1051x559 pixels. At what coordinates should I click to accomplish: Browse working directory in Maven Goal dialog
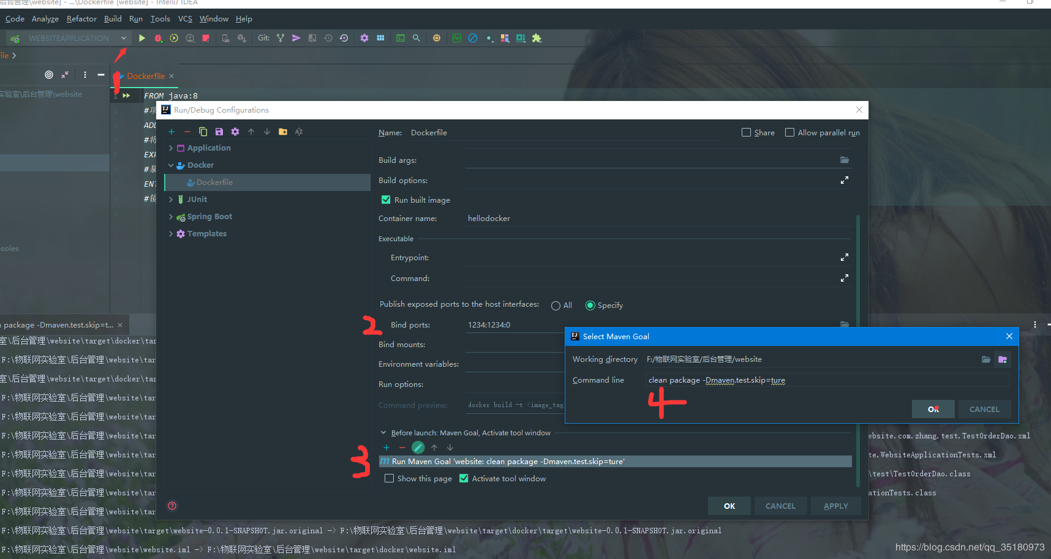click(986, 359)
